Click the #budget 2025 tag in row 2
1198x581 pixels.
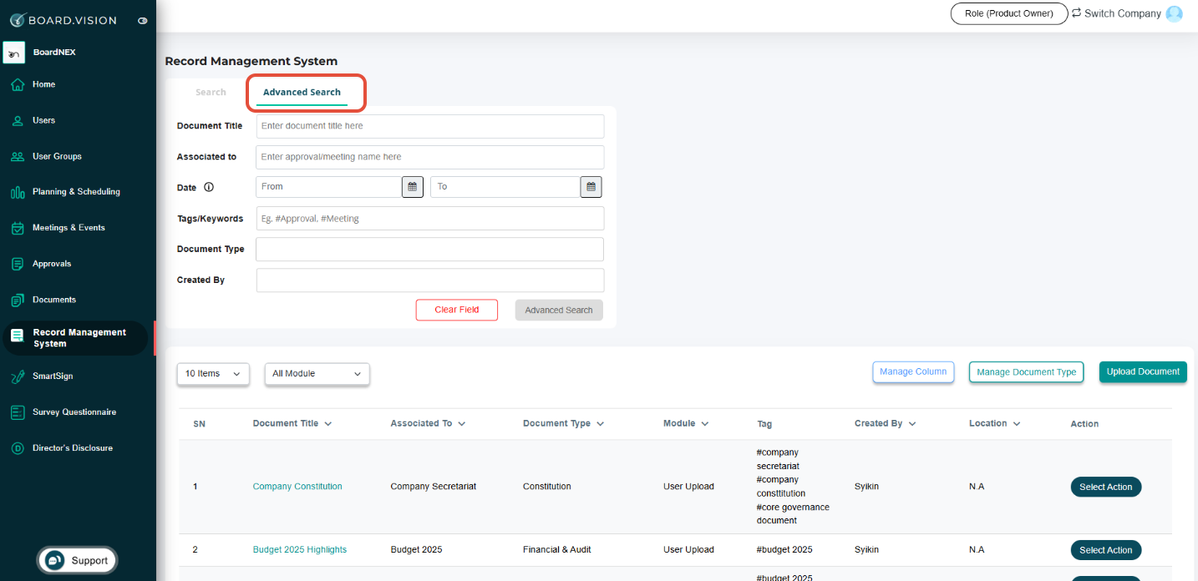(784, 550)
